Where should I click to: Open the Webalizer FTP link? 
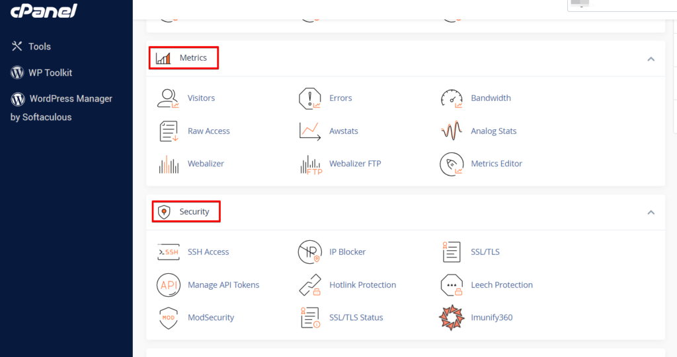coord(355,164)
